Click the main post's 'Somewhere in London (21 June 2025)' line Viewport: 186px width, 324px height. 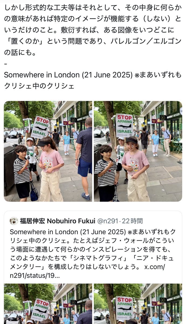click(x=69, y=75)
